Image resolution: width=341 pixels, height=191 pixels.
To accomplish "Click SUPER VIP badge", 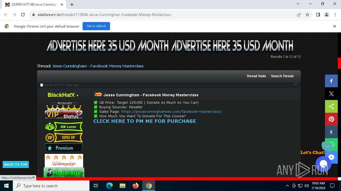I will pyautogui.click(x=64, y=137).
